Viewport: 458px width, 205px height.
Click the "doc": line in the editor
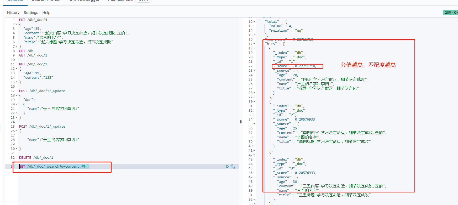[x=29, y=100]
